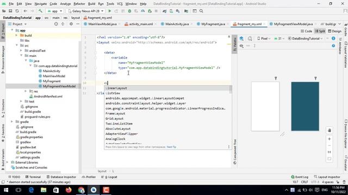Open the Project view selector dropdown
This screenshot has height=195, width=348.
(17, 24)
